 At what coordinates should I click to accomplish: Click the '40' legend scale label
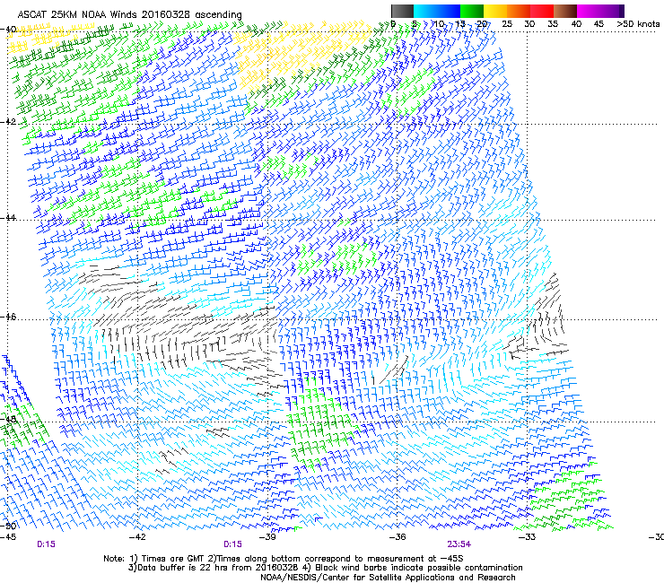[x=576, y=23]
